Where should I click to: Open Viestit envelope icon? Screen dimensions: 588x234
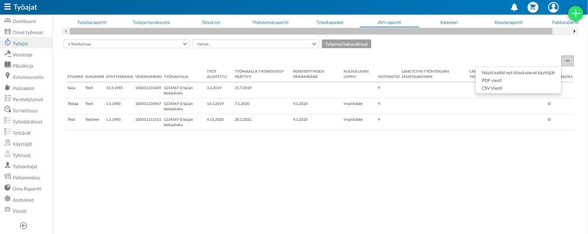pyautogui.click(x=8, y=210)
